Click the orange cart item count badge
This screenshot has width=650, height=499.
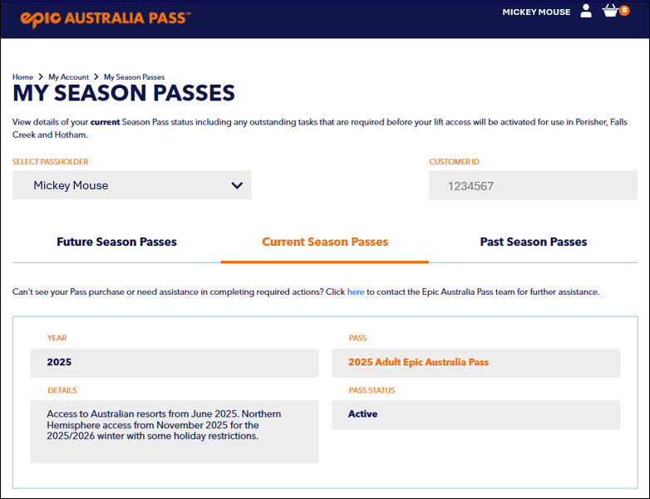tap(624, 10)
